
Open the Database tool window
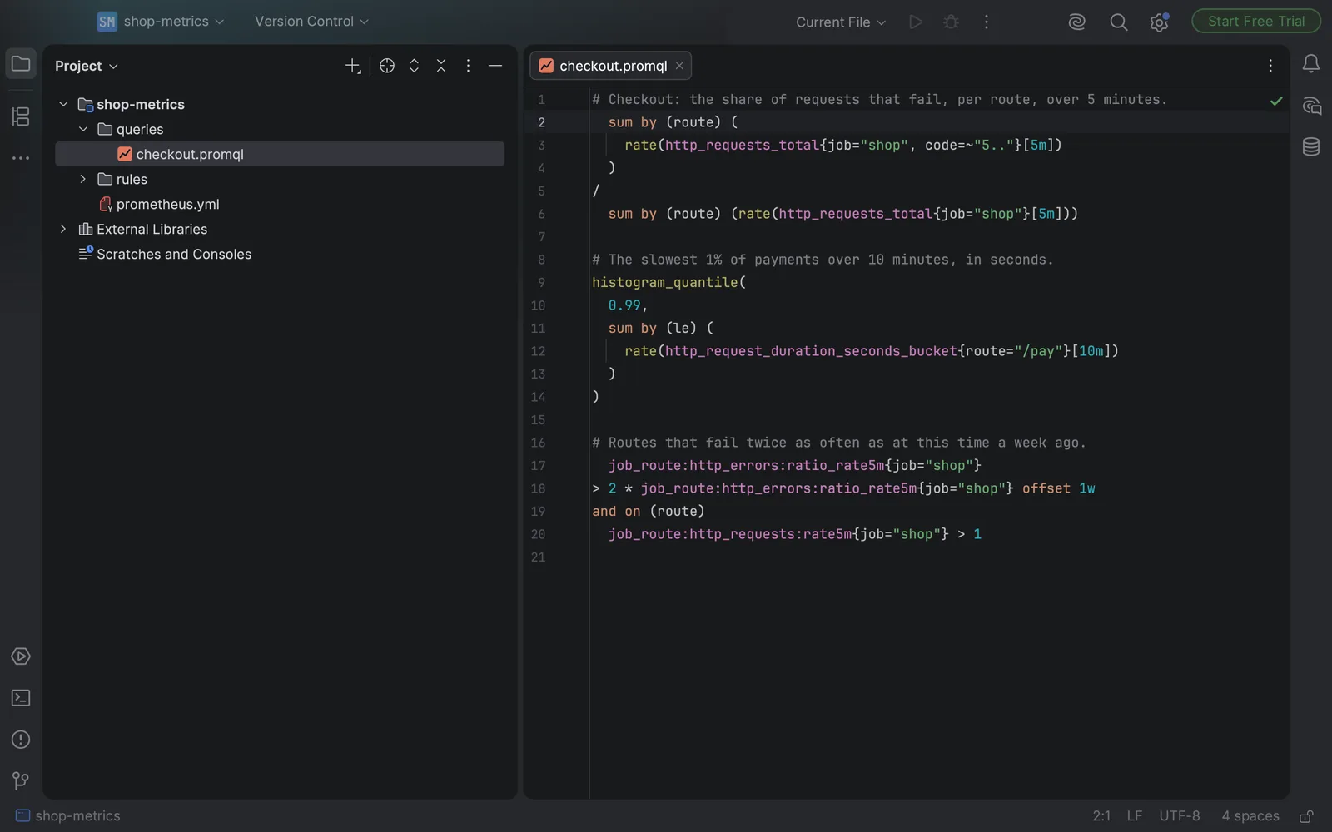[1311, 147]
